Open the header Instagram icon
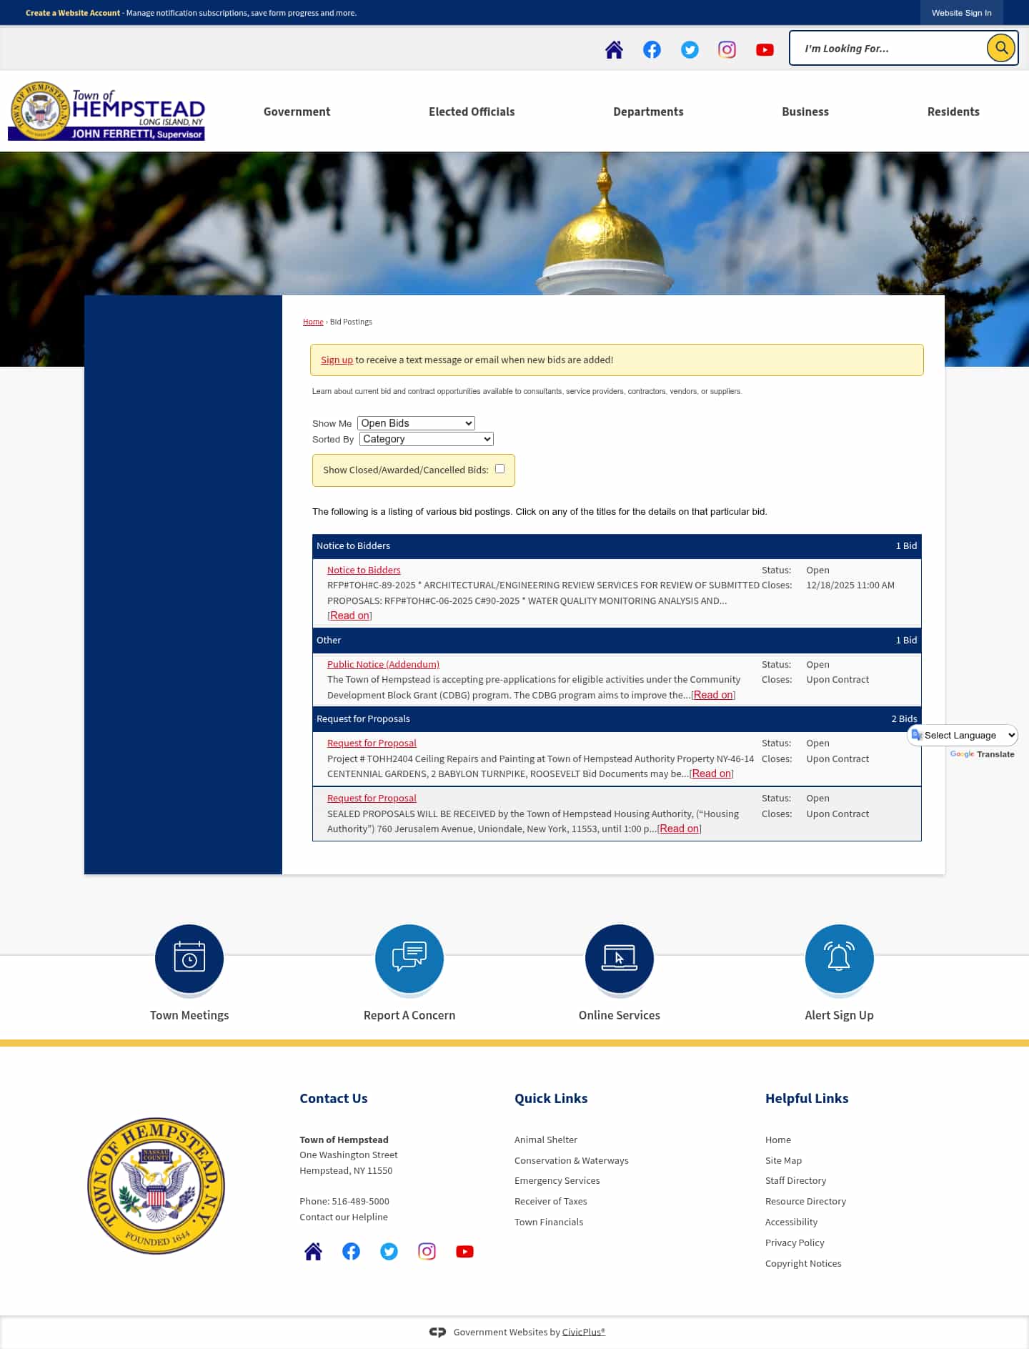Screen dimensions: 1029x1349 (727, 49)
